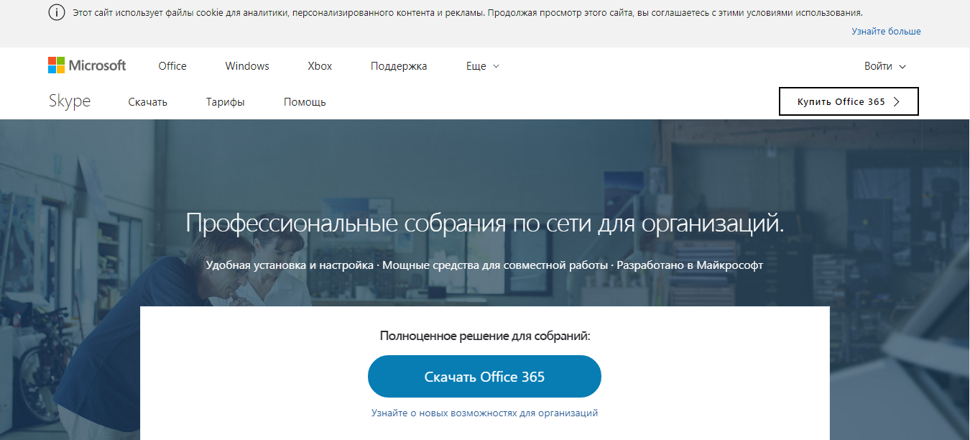Switch to the Тарифы section

(225, 101)
